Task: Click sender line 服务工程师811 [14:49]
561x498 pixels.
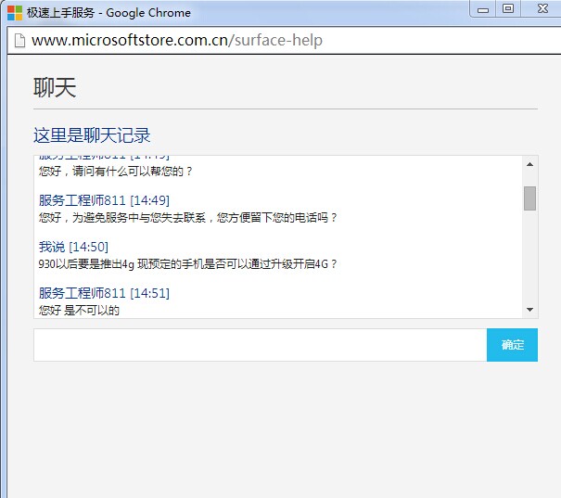Action: [x=104, y=200]
